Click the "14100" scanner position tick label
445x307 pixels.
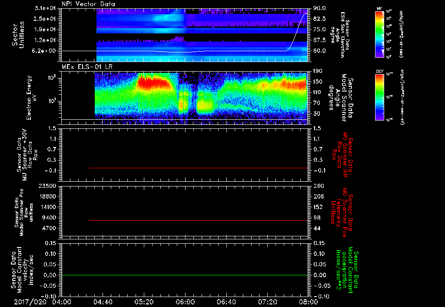click(49, 207)
